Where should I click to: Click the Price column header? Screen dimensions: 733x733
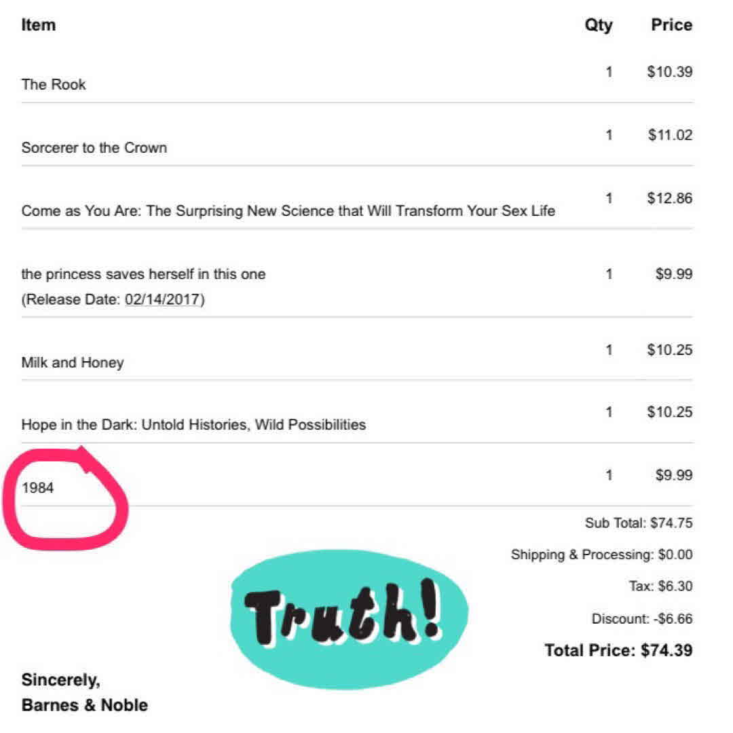coord(671,25)
